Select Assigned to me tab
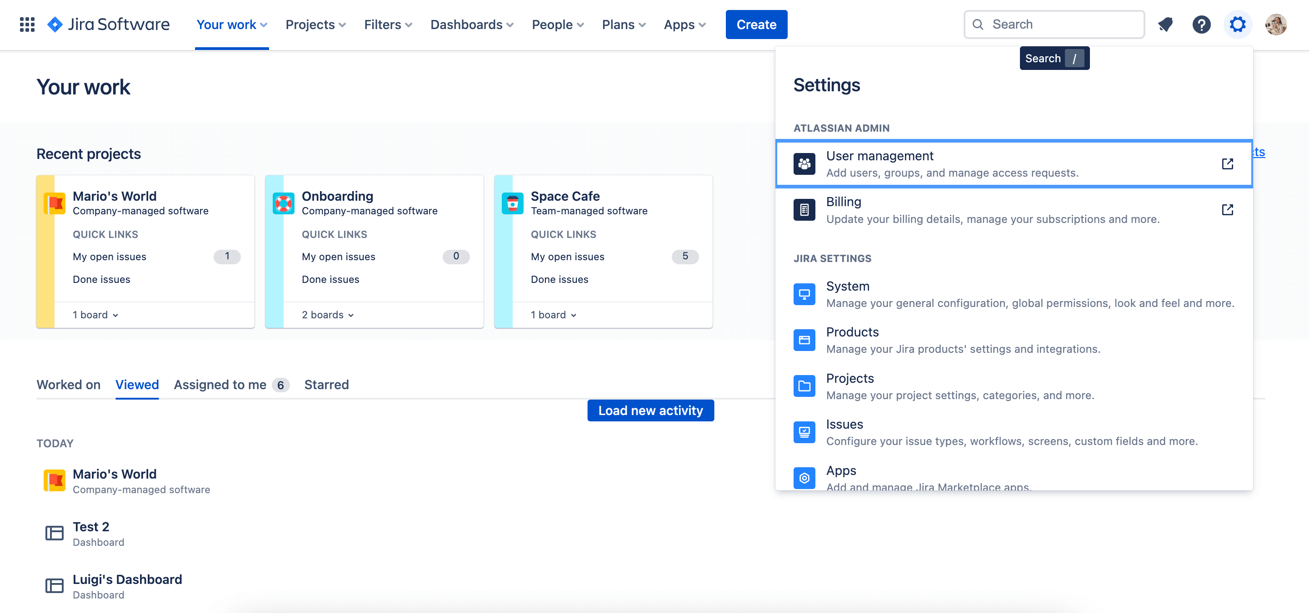 pos(220,385)
